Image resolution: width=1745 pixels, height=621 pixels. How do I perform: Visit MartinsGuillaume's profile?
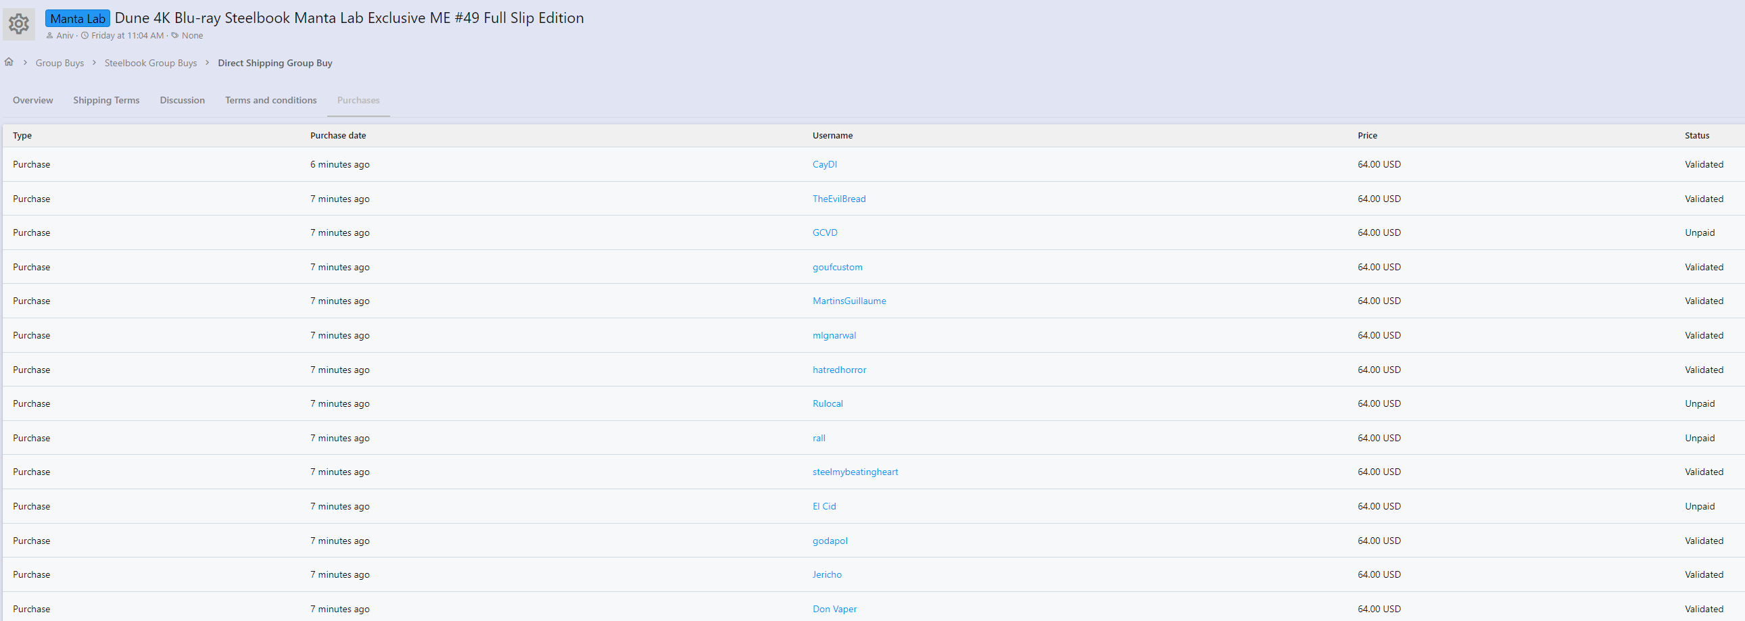[849, 301]
